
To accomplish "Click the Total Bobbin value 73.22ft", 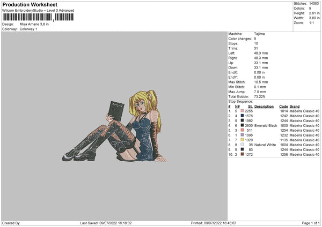I will click(259, 96).
